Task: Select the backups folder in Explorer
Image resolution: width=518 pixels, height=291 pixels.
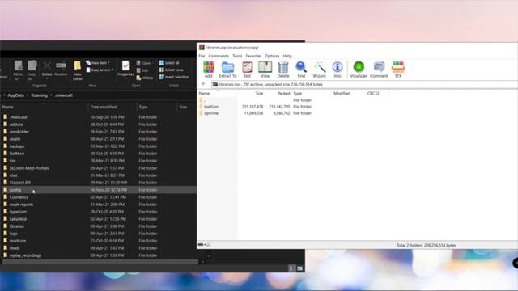Action: click(17, 146)
